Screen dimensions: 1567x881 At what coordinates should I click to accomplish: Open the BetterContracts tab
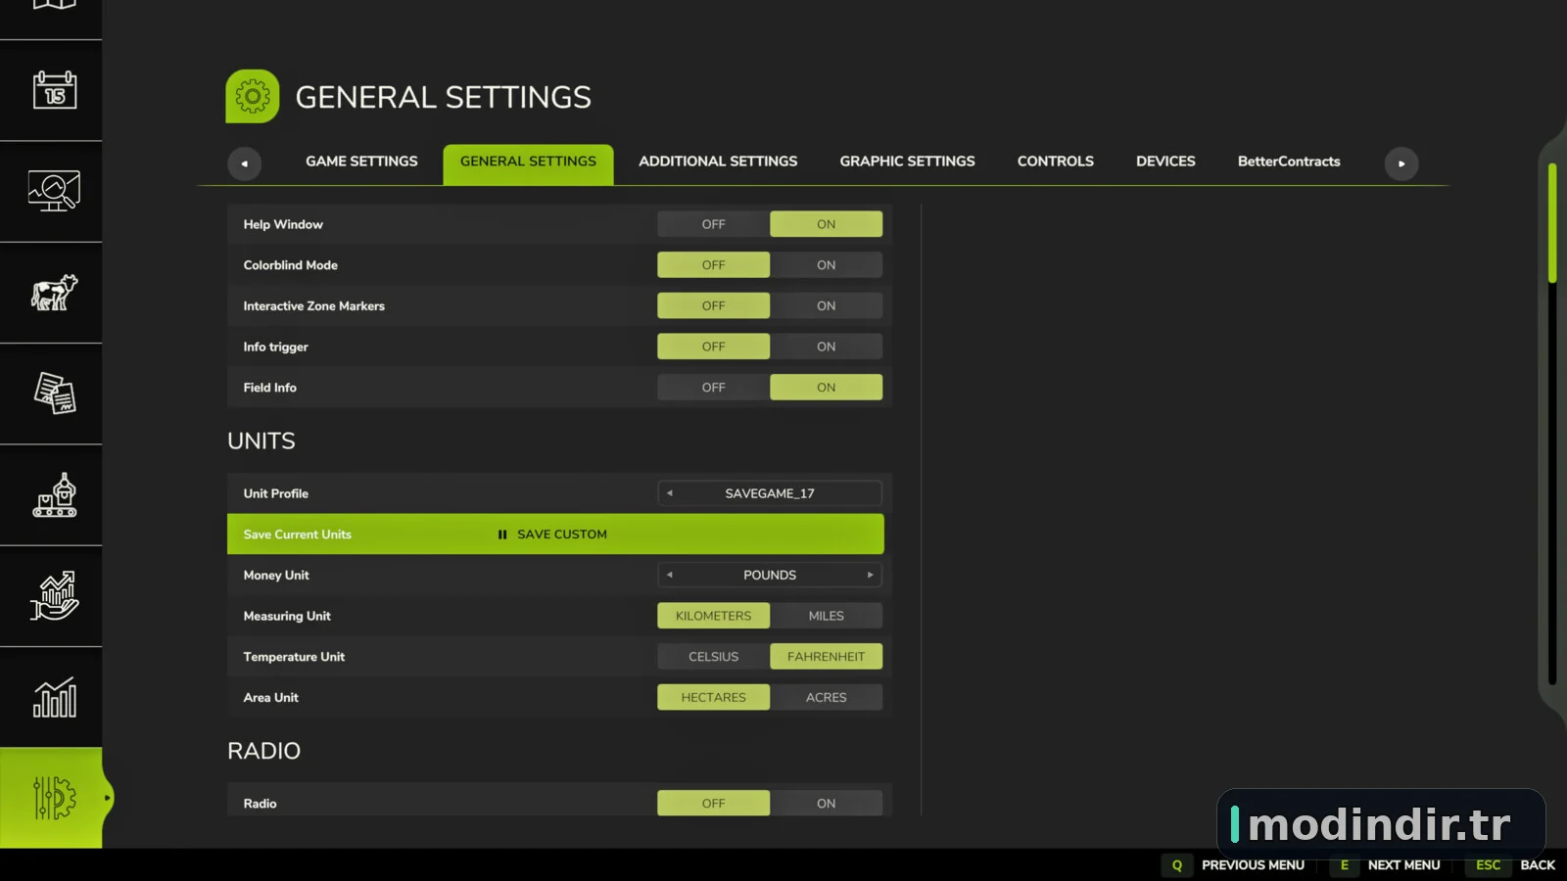[x=1289, y=162]
